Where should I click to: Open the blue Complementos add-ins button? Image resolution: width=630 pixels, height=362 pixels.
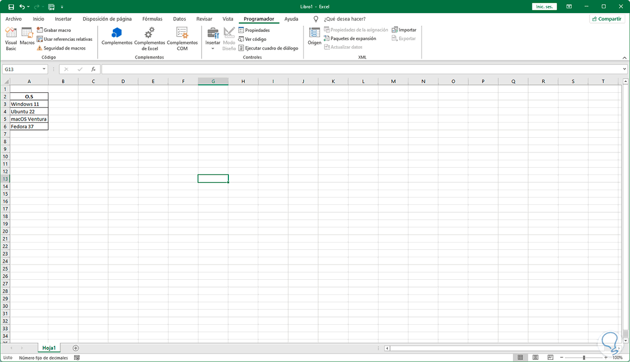coord(117,37)
